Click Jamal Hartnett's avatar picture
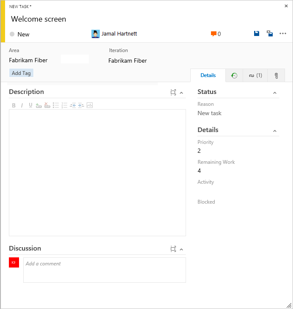The height and width of the screenshot is (309, 293). pos(96,34)
